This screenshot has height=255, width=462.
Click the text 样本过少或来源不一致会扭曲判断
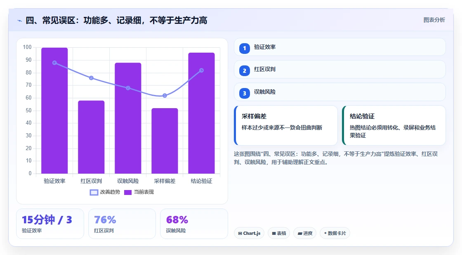tap(282, 128)
